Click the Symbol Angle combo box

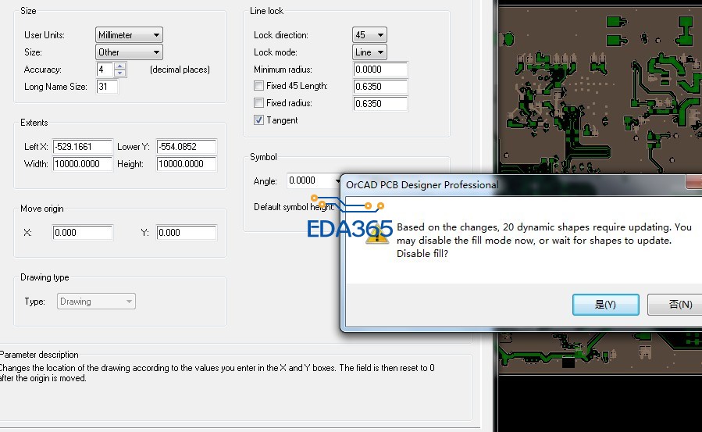pos(314,180)
